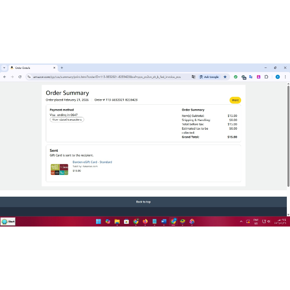This screenshot has height=290, width=290.
Task: Show hidden system tray icons chevron
Action: [x=241, y=222]
